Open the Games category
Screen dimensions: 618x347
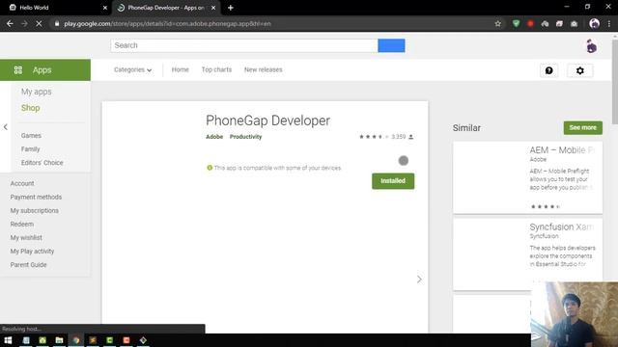(31, 135)
